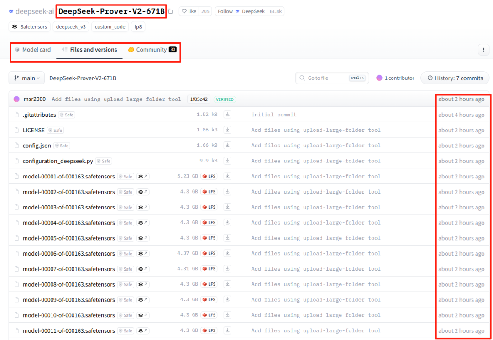This screenshot has width=493, height=340.
Task: Open model-00006-of-000163.safetensors
Action: (x=69, y=253)
